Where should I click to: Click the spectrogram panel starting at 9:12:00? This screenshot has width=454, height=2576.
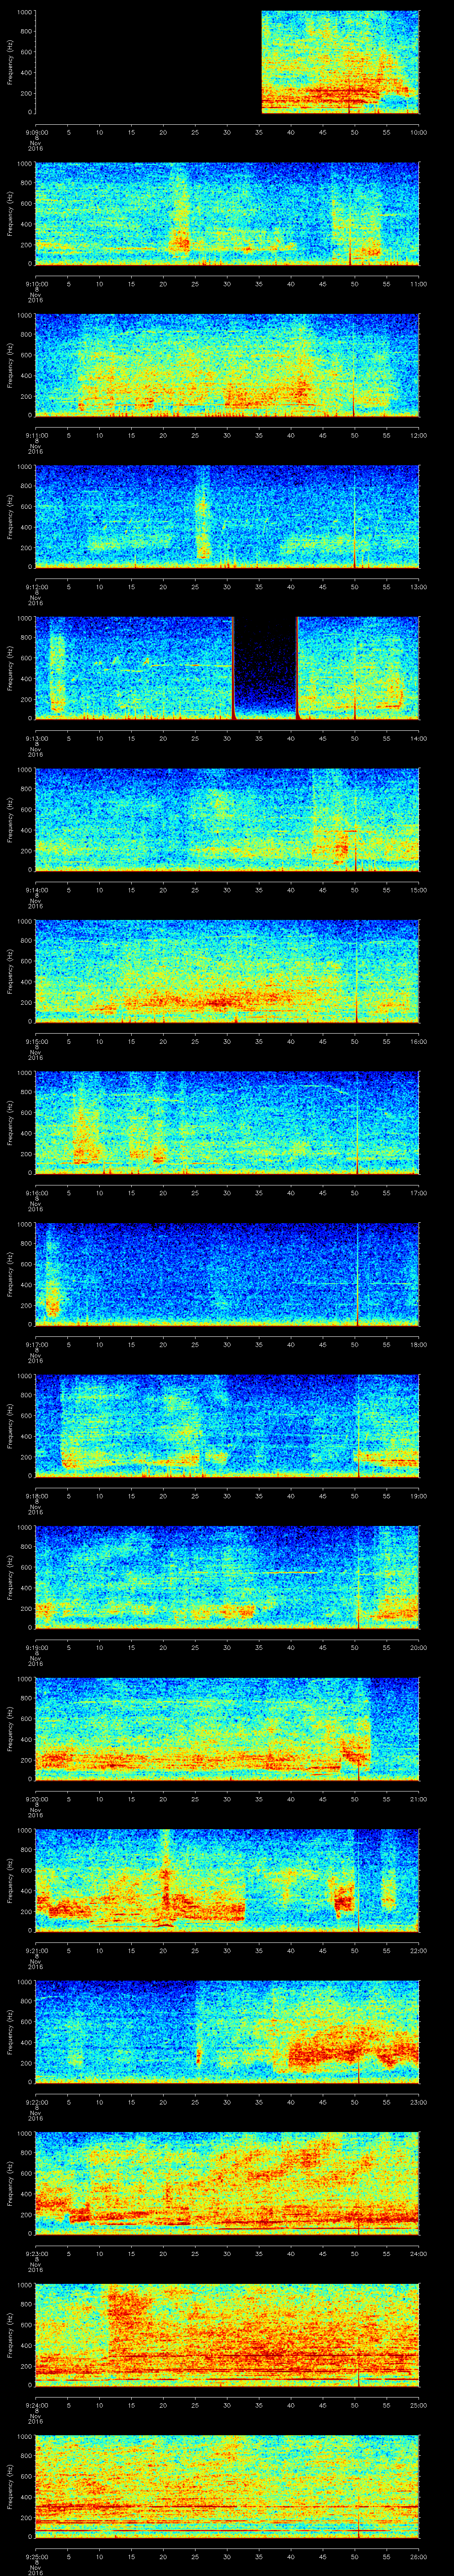[227, 516]
